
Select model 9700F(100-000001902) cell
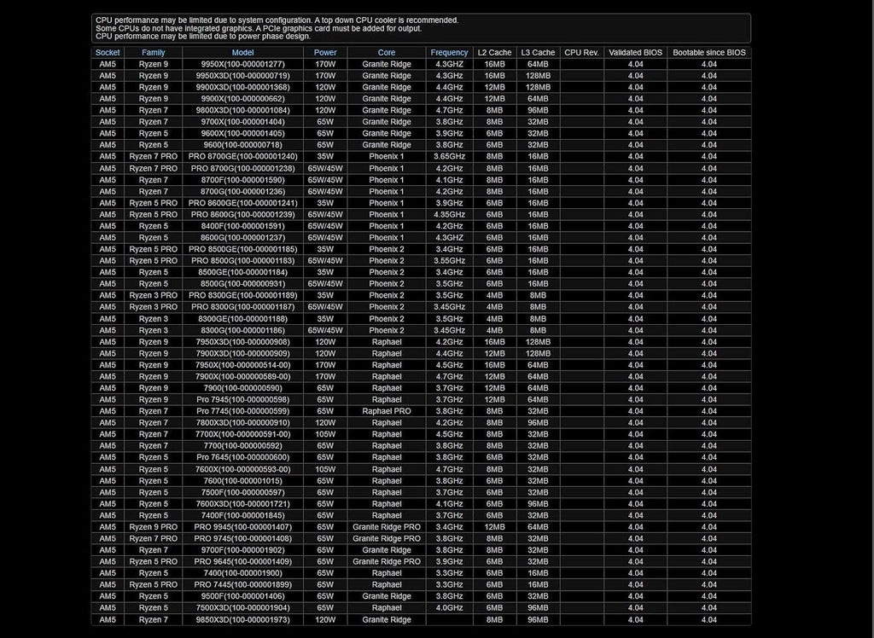[243, 550]
